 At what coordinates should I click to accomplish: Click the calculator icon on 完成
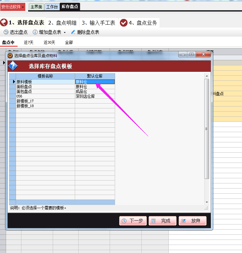point(153,221)
